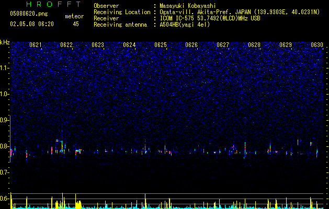Click the date stamp 02.05.08 06:20
The width and height of the screenshot is (329, 209).
click(x=32, y=24)
